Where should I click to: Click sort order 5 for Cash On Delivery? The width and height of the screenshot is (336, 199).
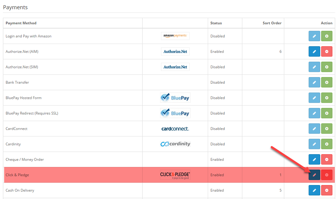pos(280,190)
